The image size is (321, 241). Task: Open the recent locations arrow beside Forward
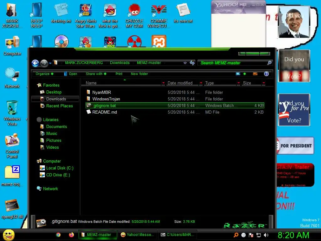(50, 63)
